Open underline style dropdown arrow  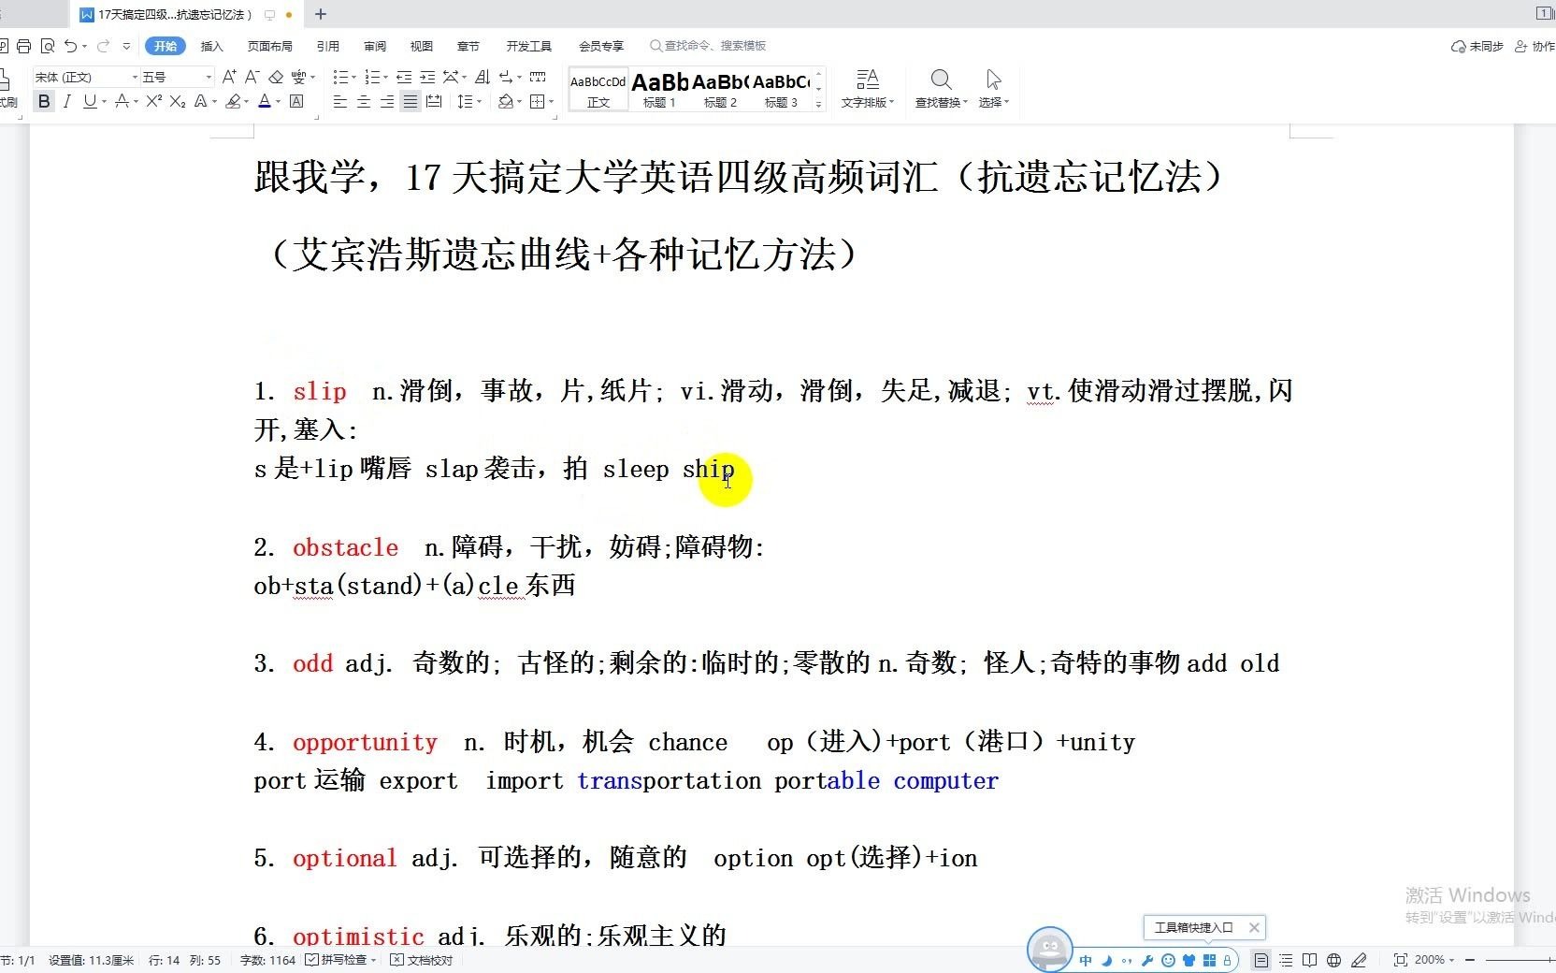pos(104,102)
